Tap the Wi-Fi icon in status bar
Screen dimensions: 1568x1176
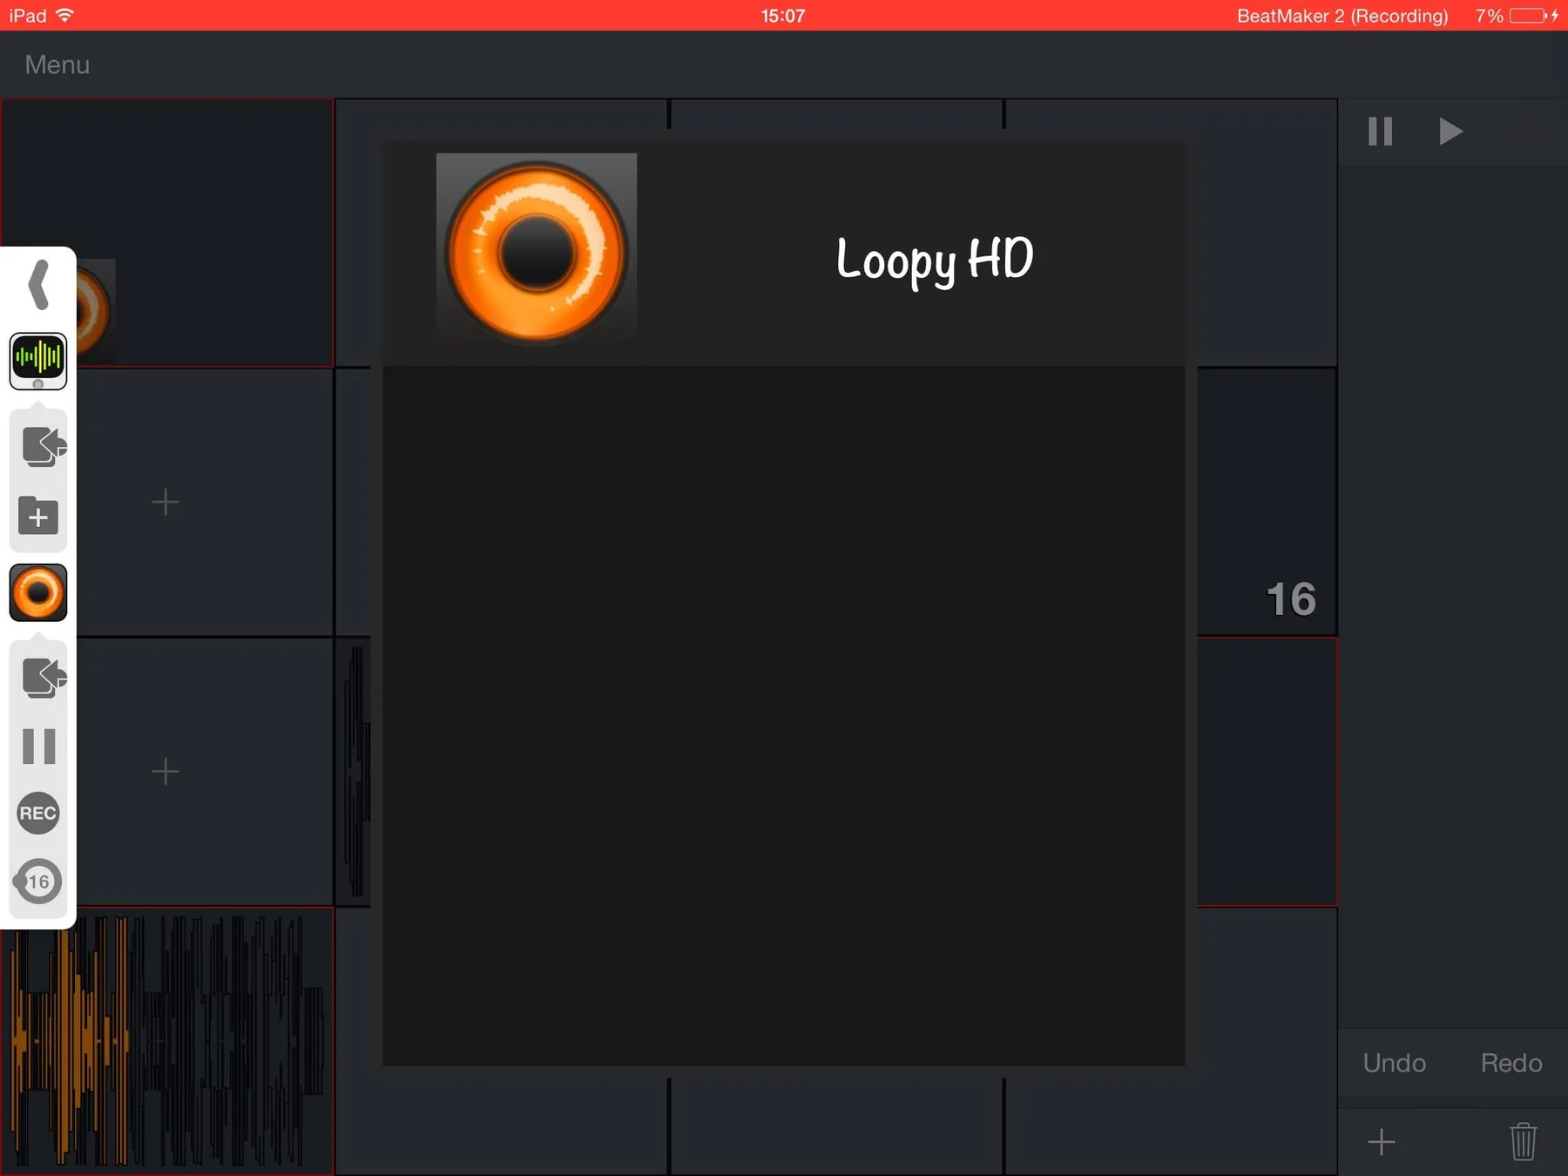(65, 16)
